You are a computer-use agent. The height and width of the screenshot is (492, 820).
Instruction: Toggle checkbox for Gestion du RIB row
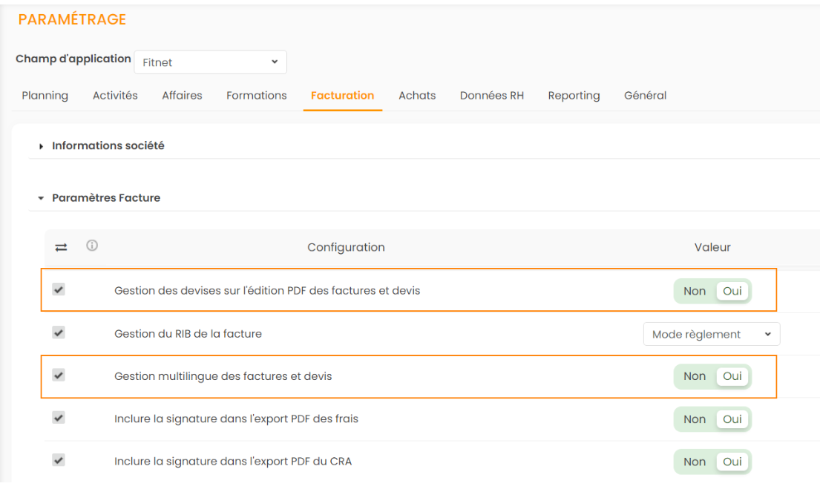(x=59, y=332)
